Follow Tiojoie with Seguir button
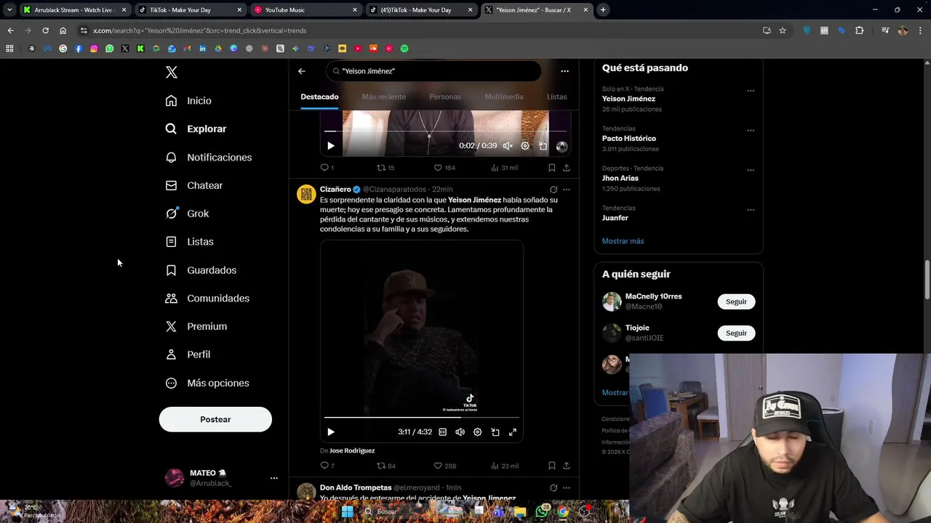This screenshot has height=523, width=931. 736,333
